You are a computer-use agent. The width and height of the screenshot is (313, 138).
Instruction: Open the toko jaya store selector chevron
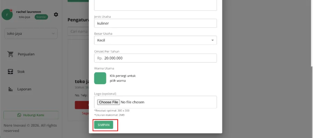pyautogui.click(x=53, y=34)
